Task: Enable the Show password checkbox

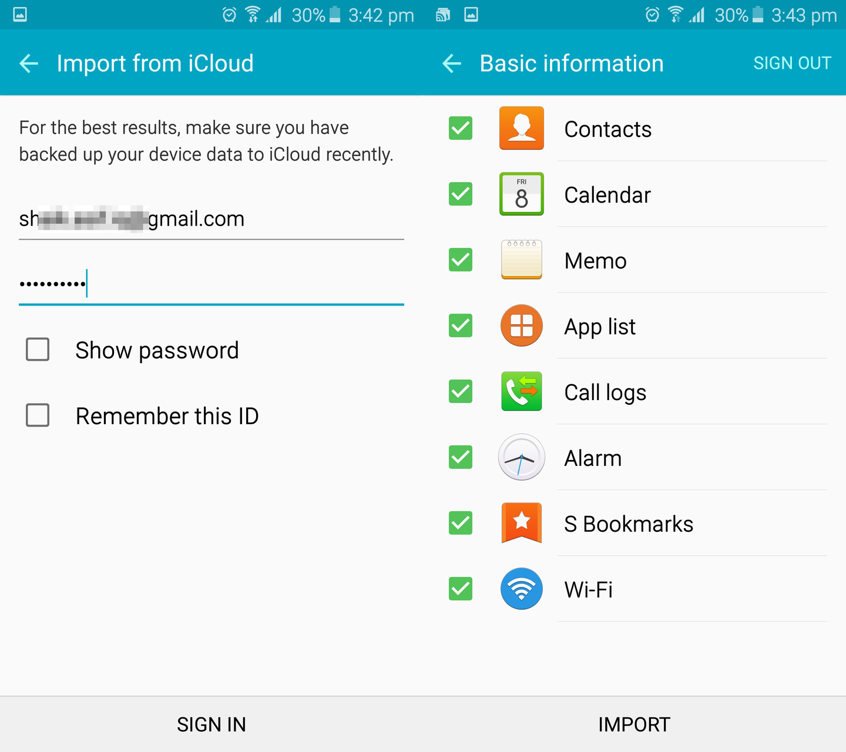Action: pos(38,350)
